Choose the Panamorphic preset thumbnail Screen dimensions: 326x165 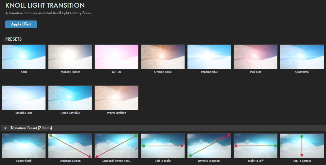[209, 57]
